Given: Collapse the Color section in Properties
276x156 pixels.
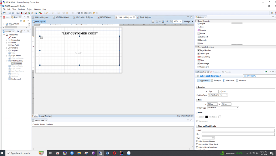Looking at the screenshot, I should (196, 113).
